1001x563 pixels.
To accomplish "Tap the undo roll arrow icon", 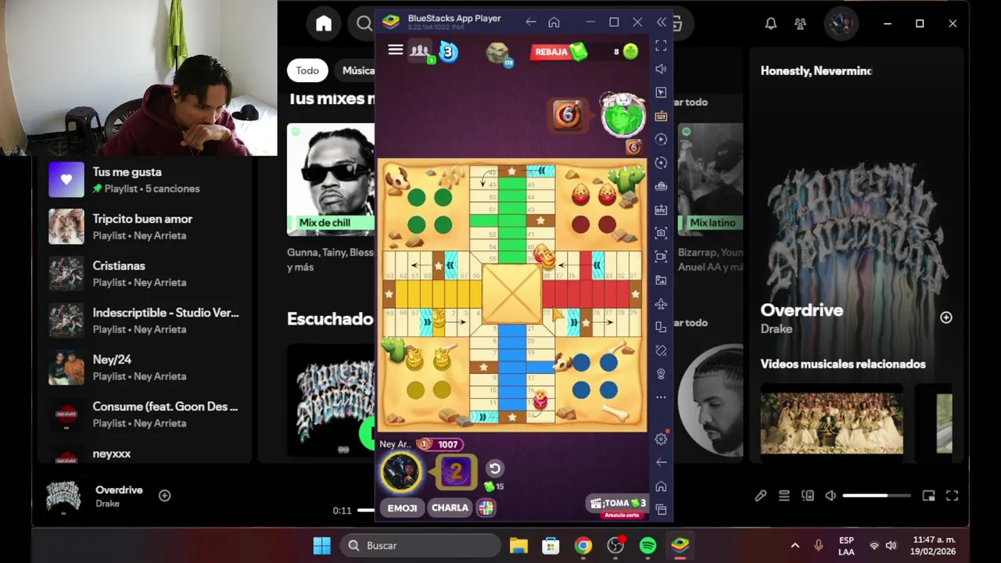I will (x=494, y=468).
